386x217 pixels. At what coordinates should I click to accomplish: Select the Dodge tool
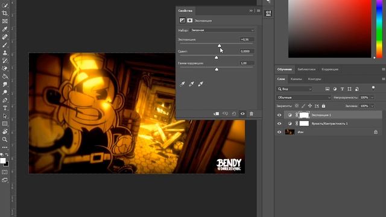coord(5,92)
